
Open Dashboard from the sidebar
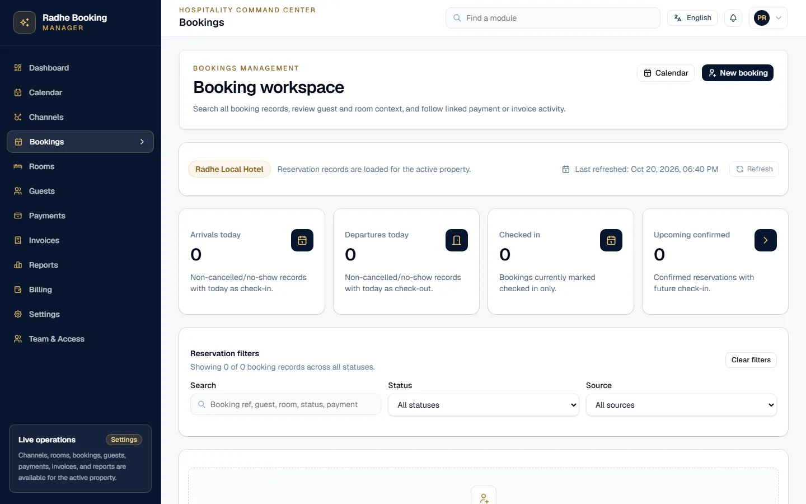[x=80, y=68]
